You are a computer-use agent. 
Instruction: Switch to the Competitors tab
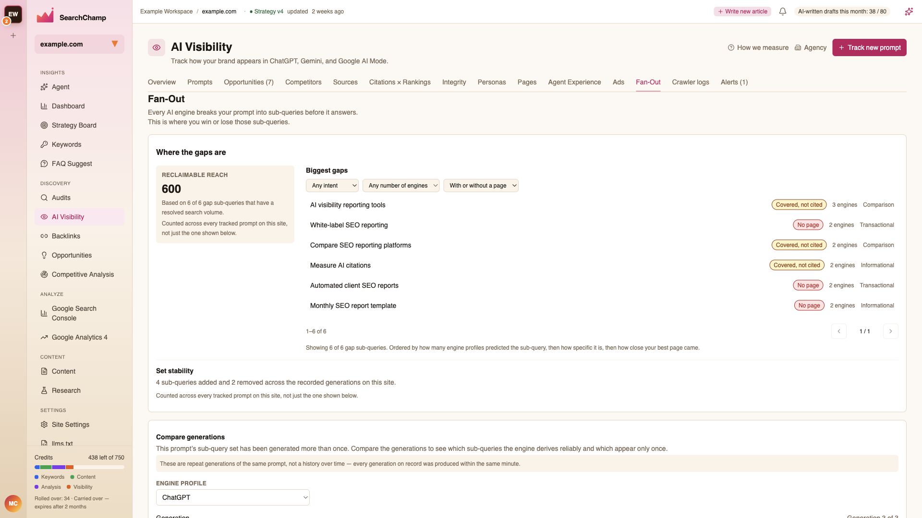303,82
